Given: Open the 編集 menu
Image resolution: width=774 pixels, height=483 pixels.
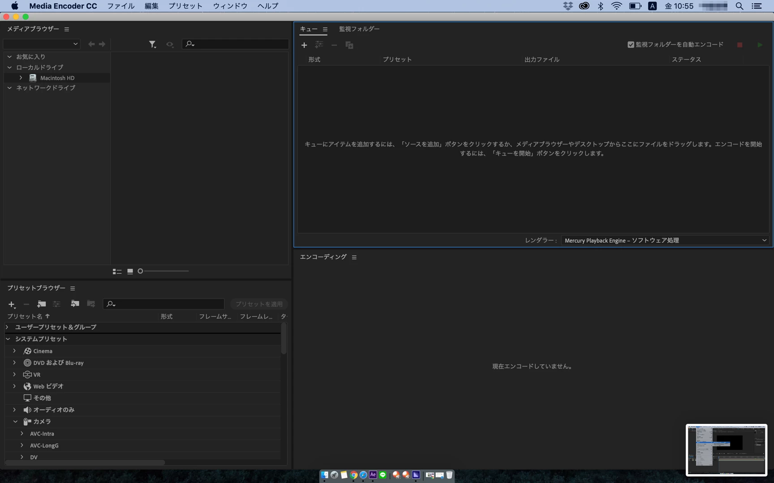Looking at the screenshot, I should (151, 6).
